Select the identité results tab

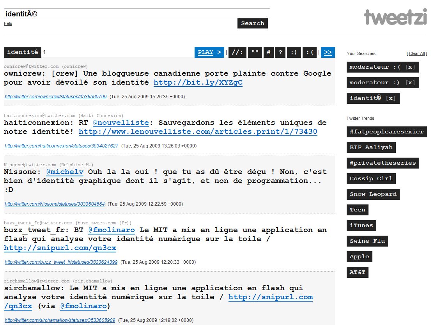22,52
